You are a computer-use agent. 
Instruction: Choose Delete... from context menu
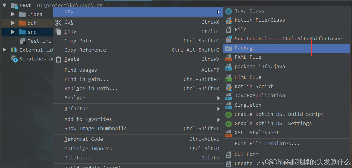pos(138,158)
